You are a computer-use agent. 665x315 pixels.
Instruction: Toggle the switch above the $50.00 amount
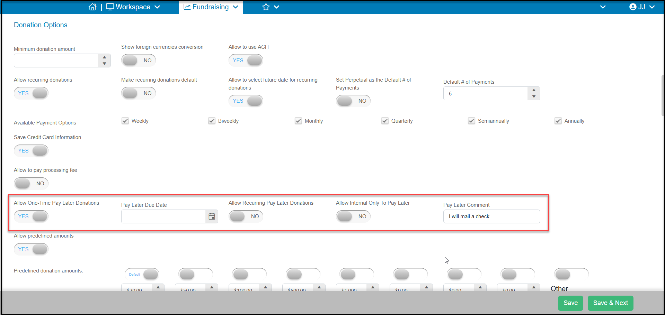tap(196, 275)
